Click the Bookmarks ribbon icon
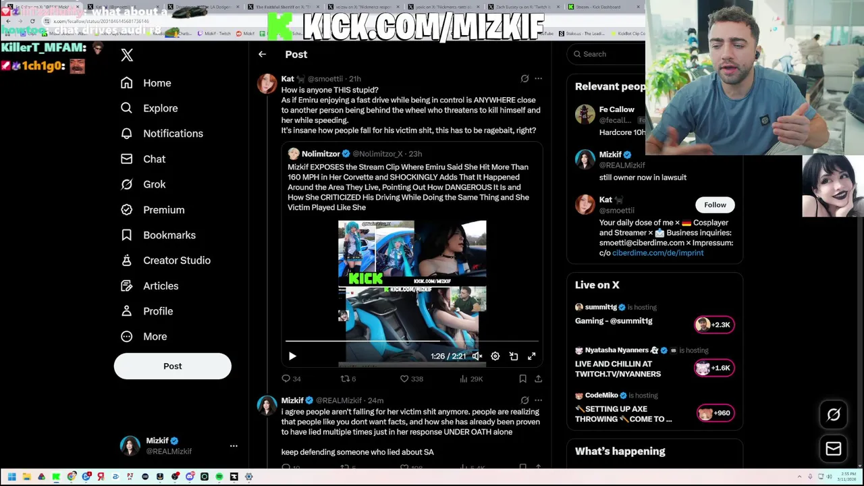This screenshot has width=864, height=486. 126,235
